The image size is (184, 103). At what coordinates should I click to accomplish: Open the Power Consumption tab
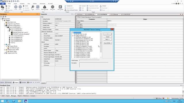click(x=96, y=17)
